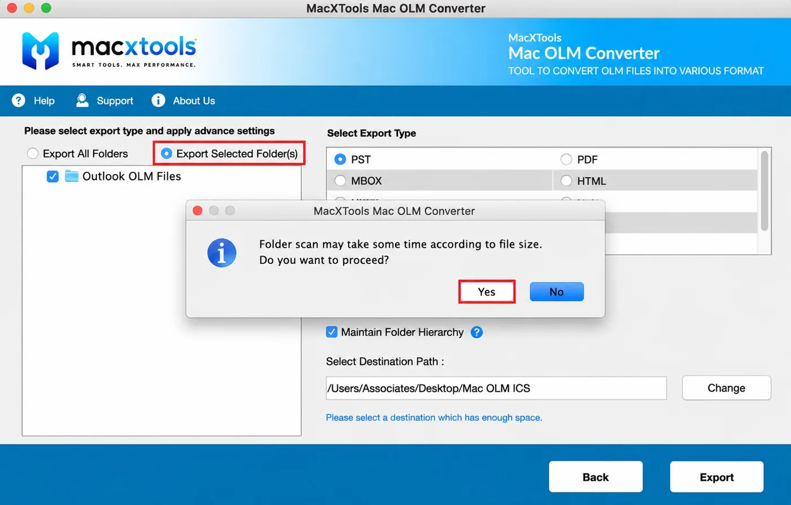Open the Support menu item

point(115,101)
